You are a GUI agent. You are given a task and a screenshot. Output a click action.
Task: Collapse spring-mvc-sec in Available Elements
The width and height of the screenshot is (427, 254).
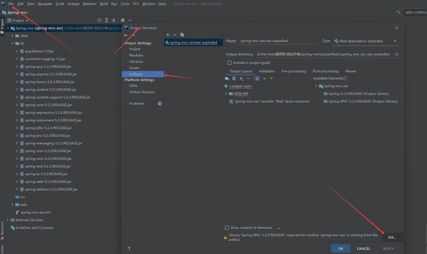click(x=316, y=86)
